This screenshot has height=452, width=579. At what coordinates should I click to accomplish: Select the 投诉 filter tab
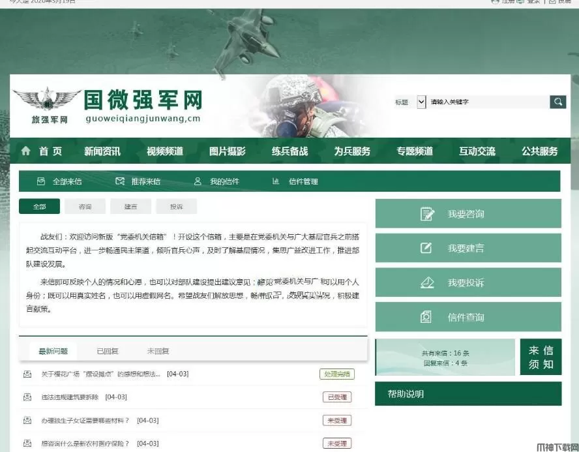pyautogui.click(x=177, y=206)
